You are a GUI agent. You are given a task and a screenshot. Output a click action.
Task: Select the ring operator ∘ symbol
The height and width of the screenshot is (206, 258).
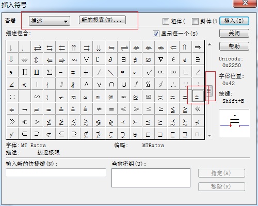pos(136,72)
